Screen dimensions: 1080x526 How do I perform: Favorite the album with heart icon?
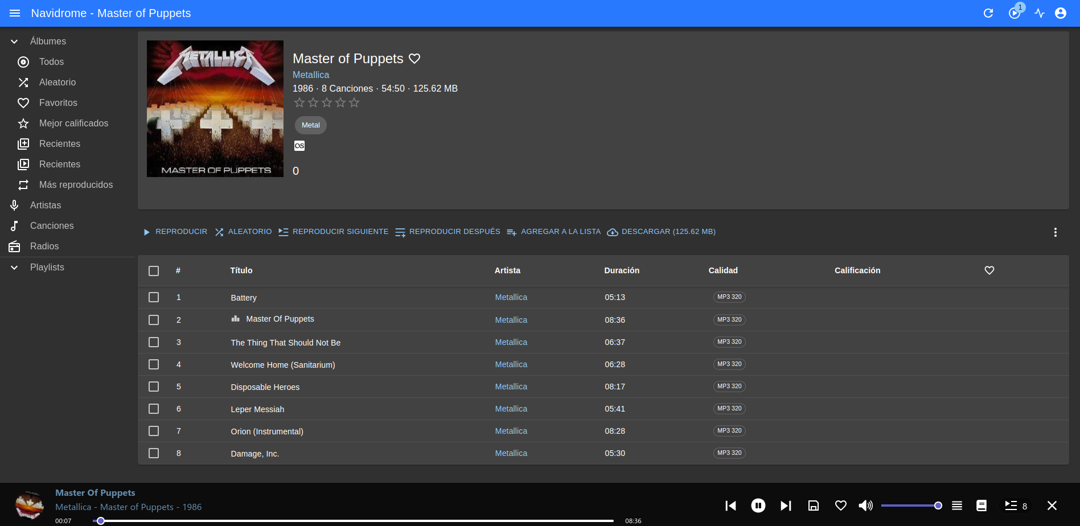point(414,59)
